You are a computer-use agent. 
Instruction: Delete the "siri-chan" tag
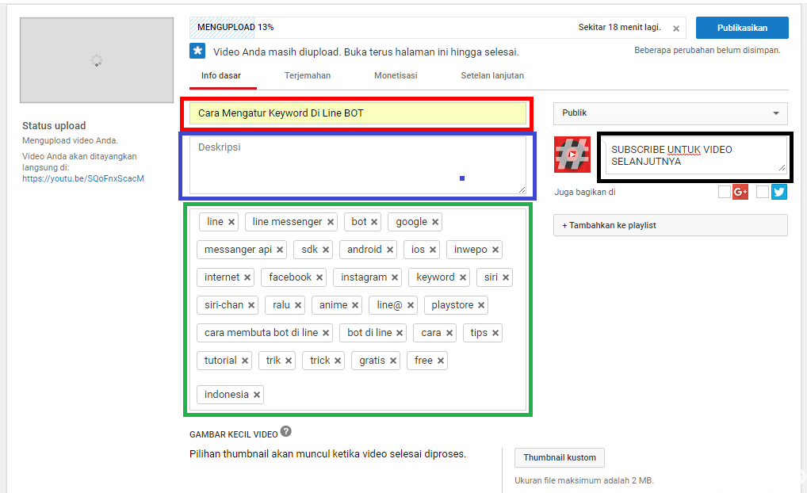(x=251, y=305)
